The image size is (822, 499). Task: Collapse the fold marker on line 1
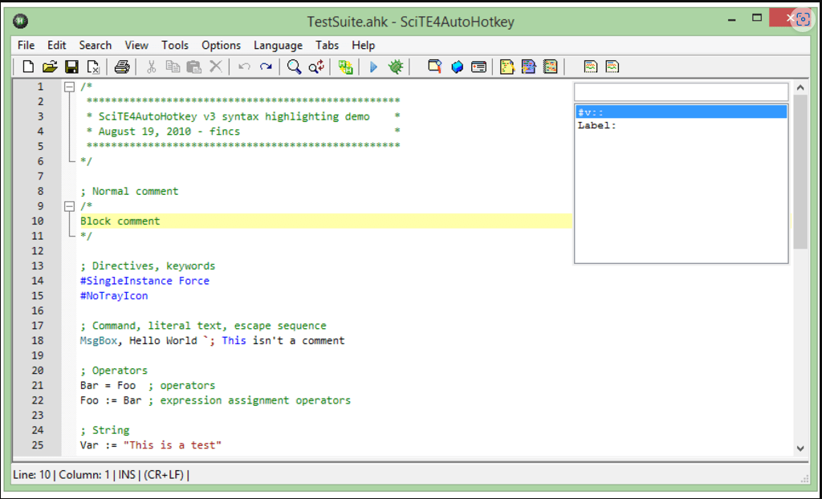tap(70, 87)
